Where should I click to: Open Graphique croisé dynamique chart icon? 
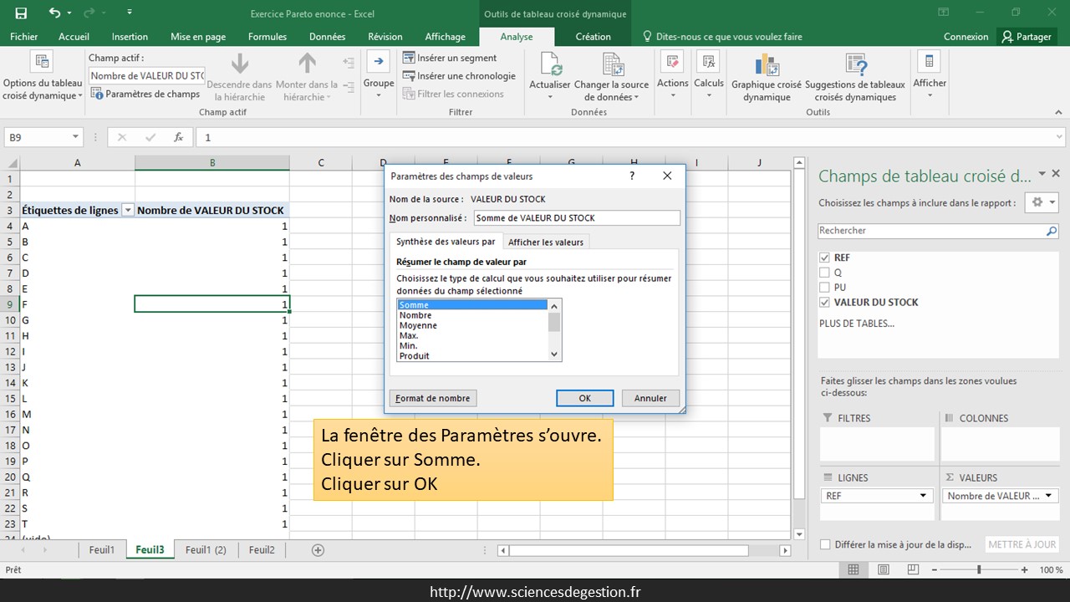pyautogui.click(x=766, y=65)
